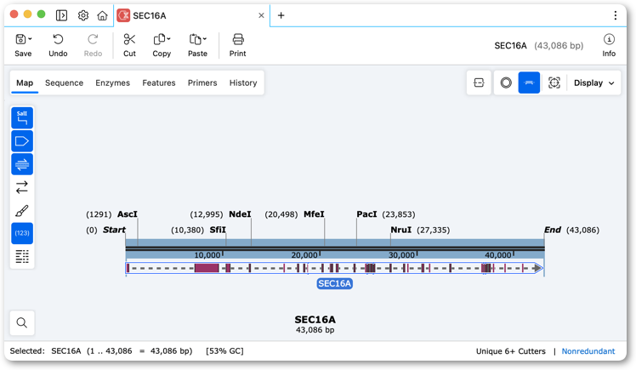Screen dimensions: 636x370
Task: Open the Primers tab
Action: pyautogui.click(x=202, y=83)
